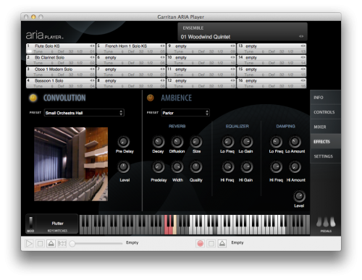Switch to the INFO tab
The height and width of the screenshot is (280, 362).
click(x=325, y=98)
